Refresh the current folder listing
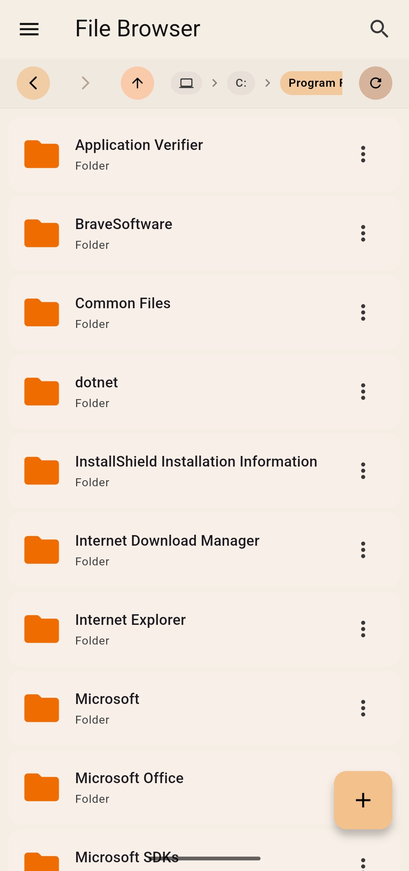Image resolution: width=409 pixels, height=871 pixels. click(x=375, y=83)
